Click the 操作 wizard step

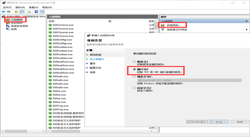coord(92,64)
